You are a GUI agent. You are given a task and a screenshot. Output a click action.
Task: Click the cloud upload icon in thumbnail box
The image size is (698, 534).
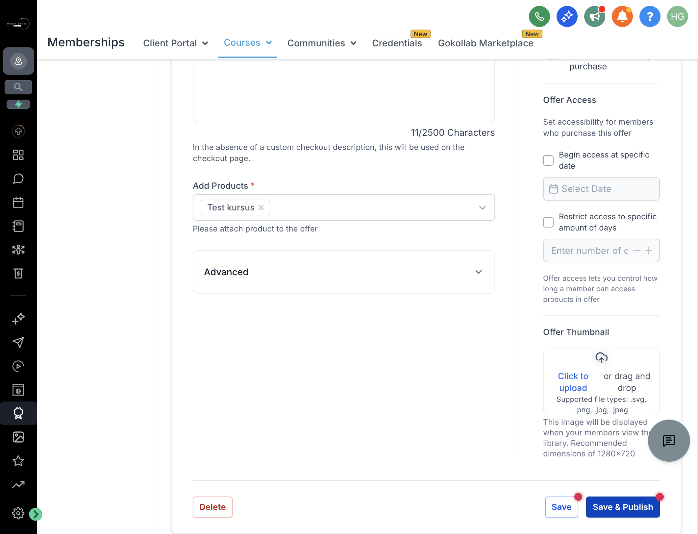point(601,357)
